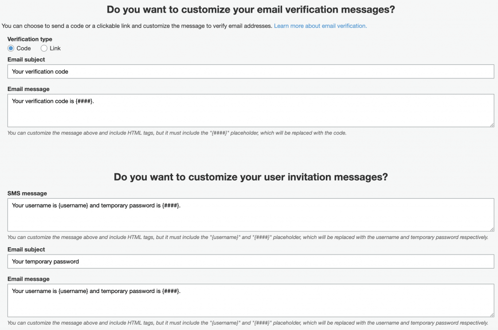498x330 pixels.
Task: Focus the invitation Email message text area
Action: (x=250, y=300)
